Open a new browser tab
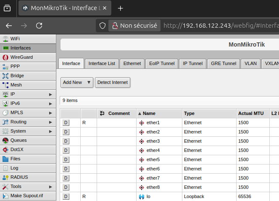 pyautogui.click(x=121, y=8)
